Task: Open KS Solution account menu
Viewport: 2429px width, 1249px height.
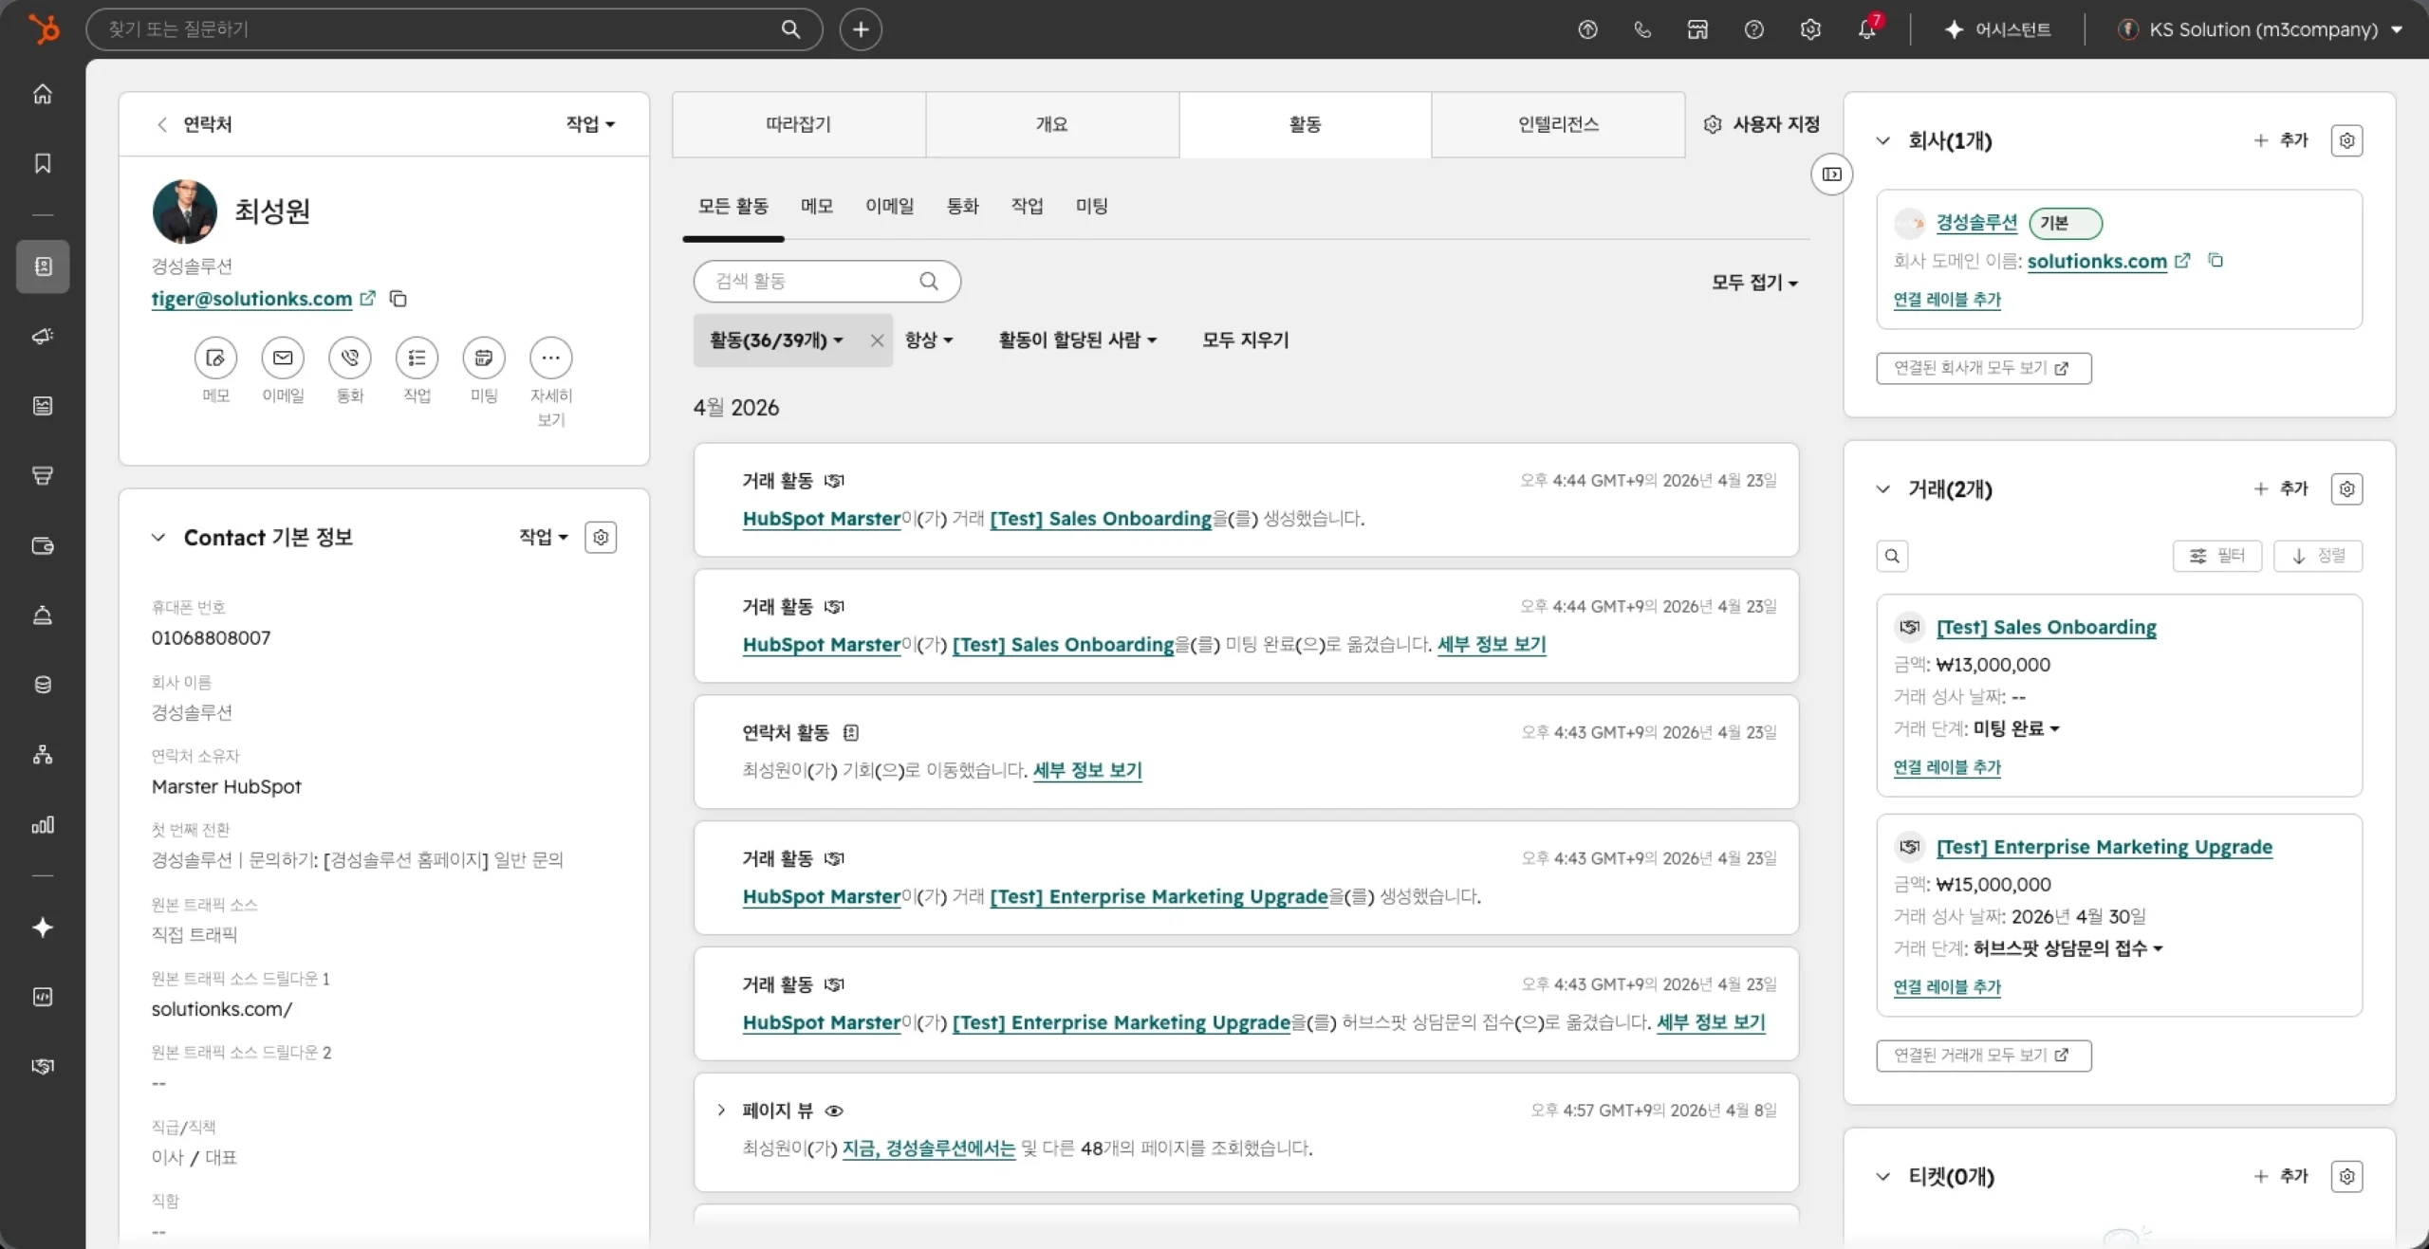Action: tap(2261, 29)
